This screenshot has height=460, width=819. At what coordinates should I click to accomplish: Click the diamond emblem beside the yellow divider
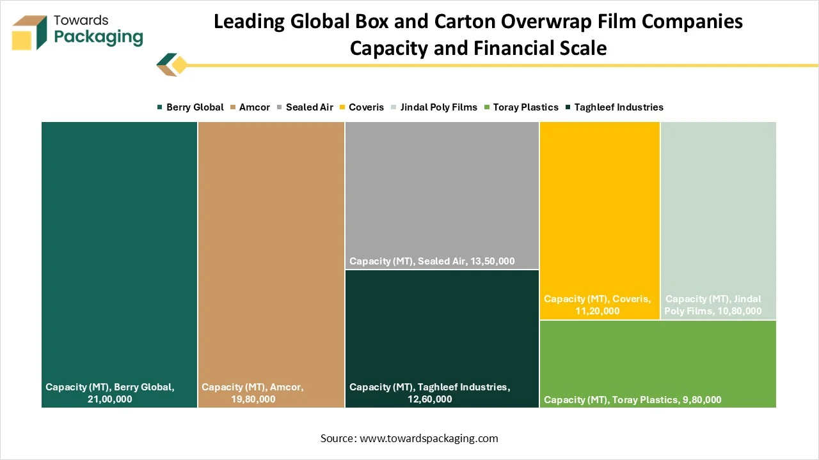[172, 65]
